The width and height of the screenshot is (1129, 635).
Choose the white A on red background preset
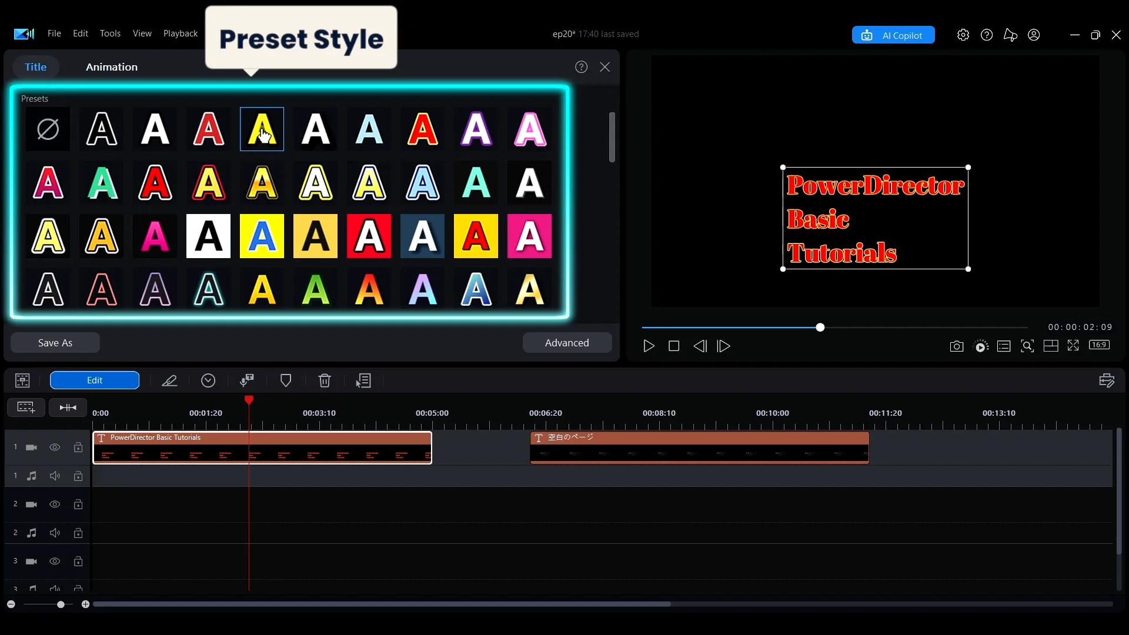click(369, 236)
